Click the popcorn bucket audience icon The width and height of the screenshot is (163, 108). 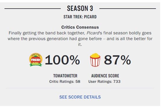point(95,60)
